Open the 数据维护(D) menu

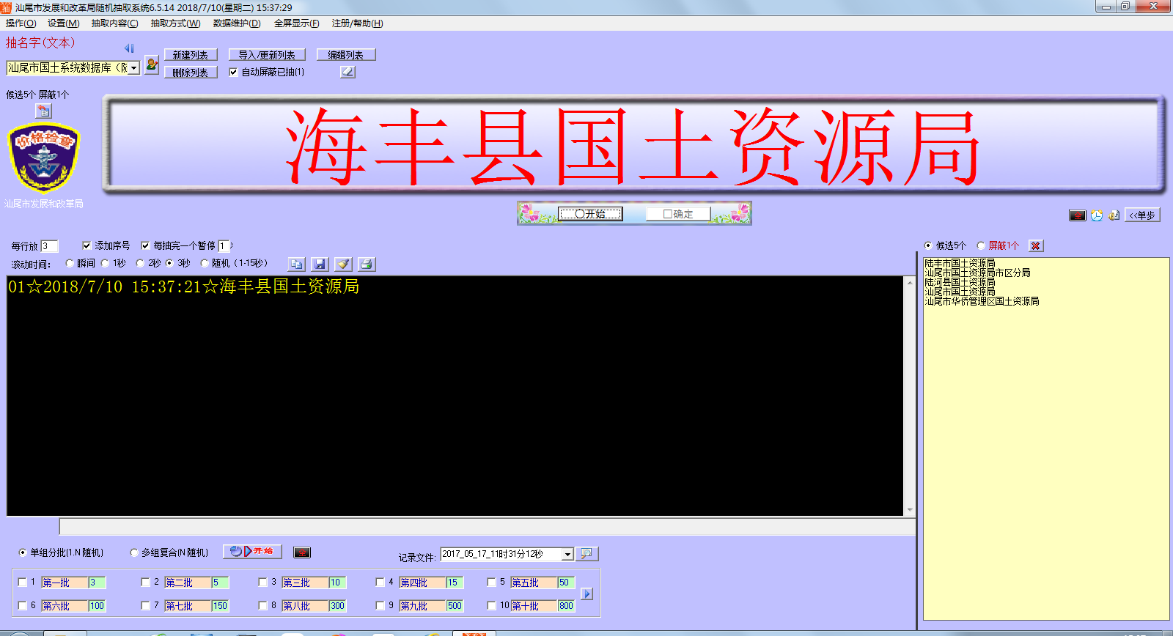click(x=237, y=23)
